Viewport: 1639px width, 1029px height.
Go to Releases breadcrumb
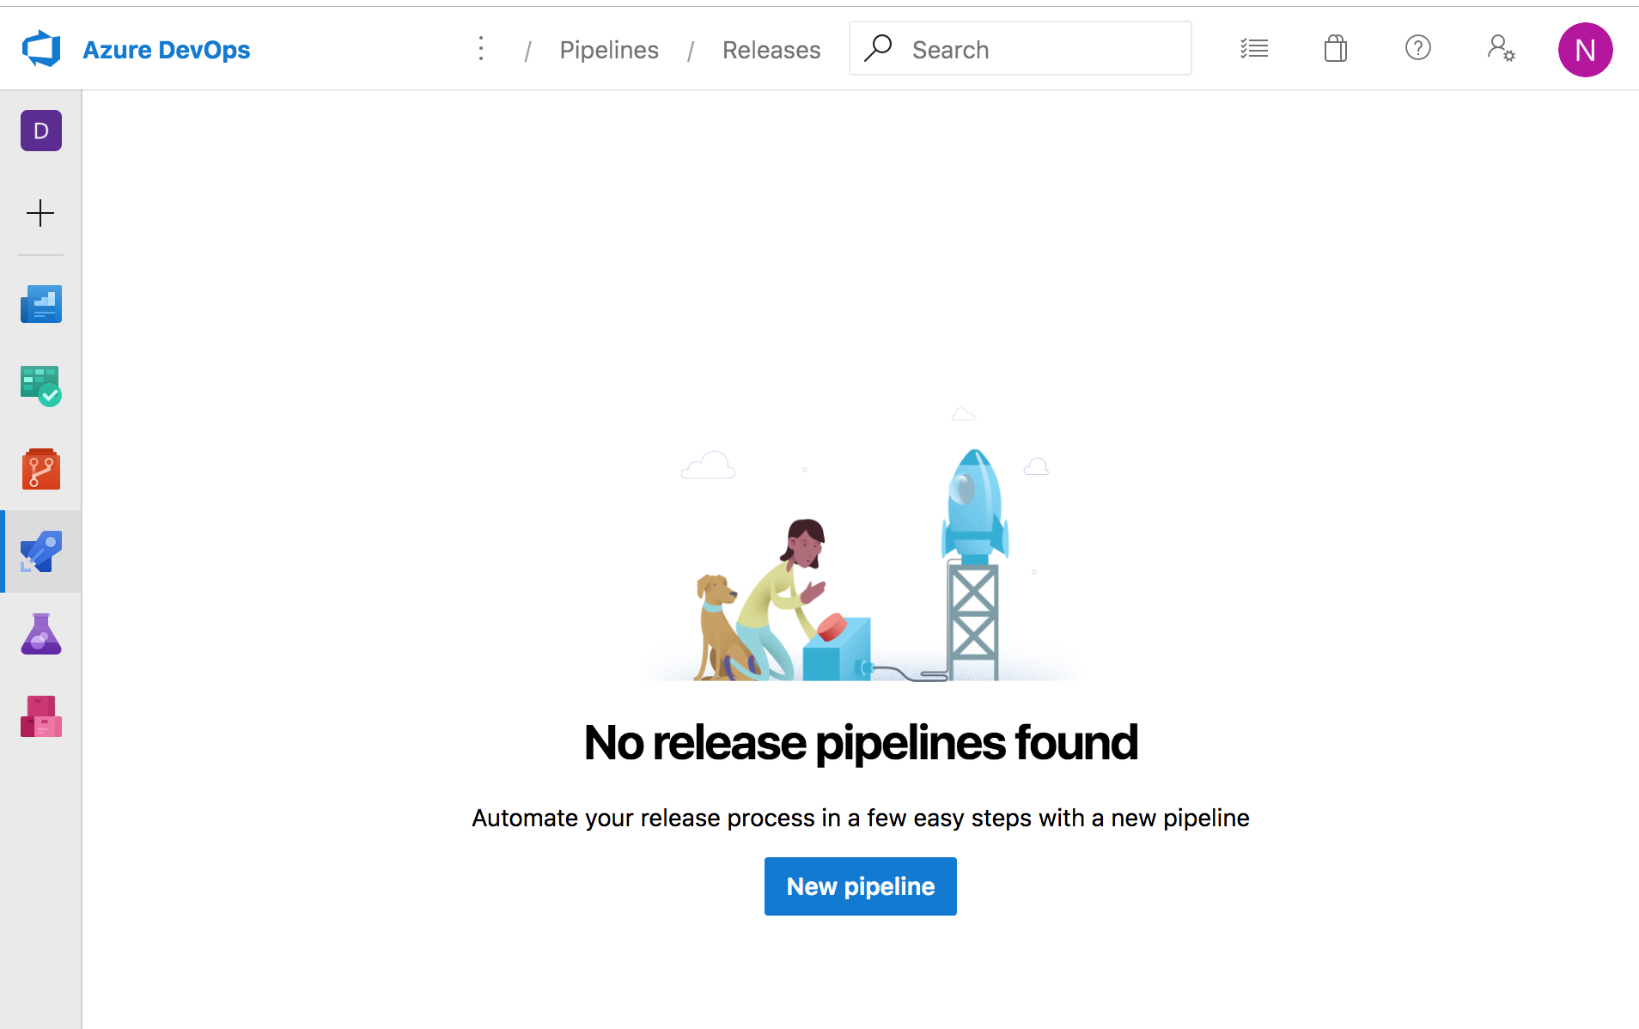point(771,50)
